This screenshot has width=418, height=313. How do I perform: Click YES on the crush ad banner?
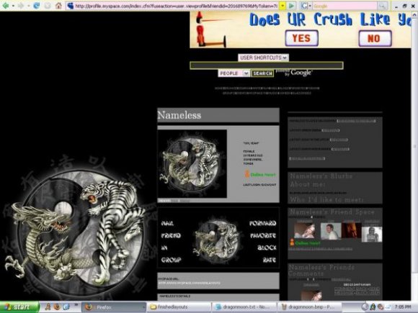pos(301,38)
